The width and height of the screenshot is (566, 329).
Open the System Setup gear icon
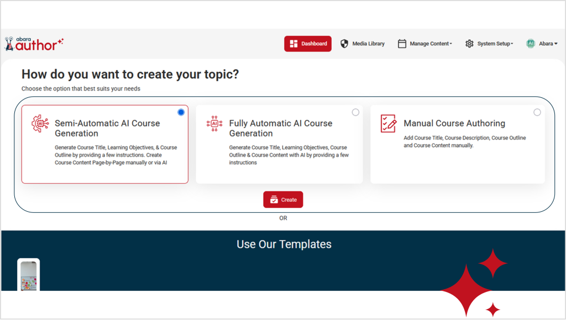click(x=469, y=43)
